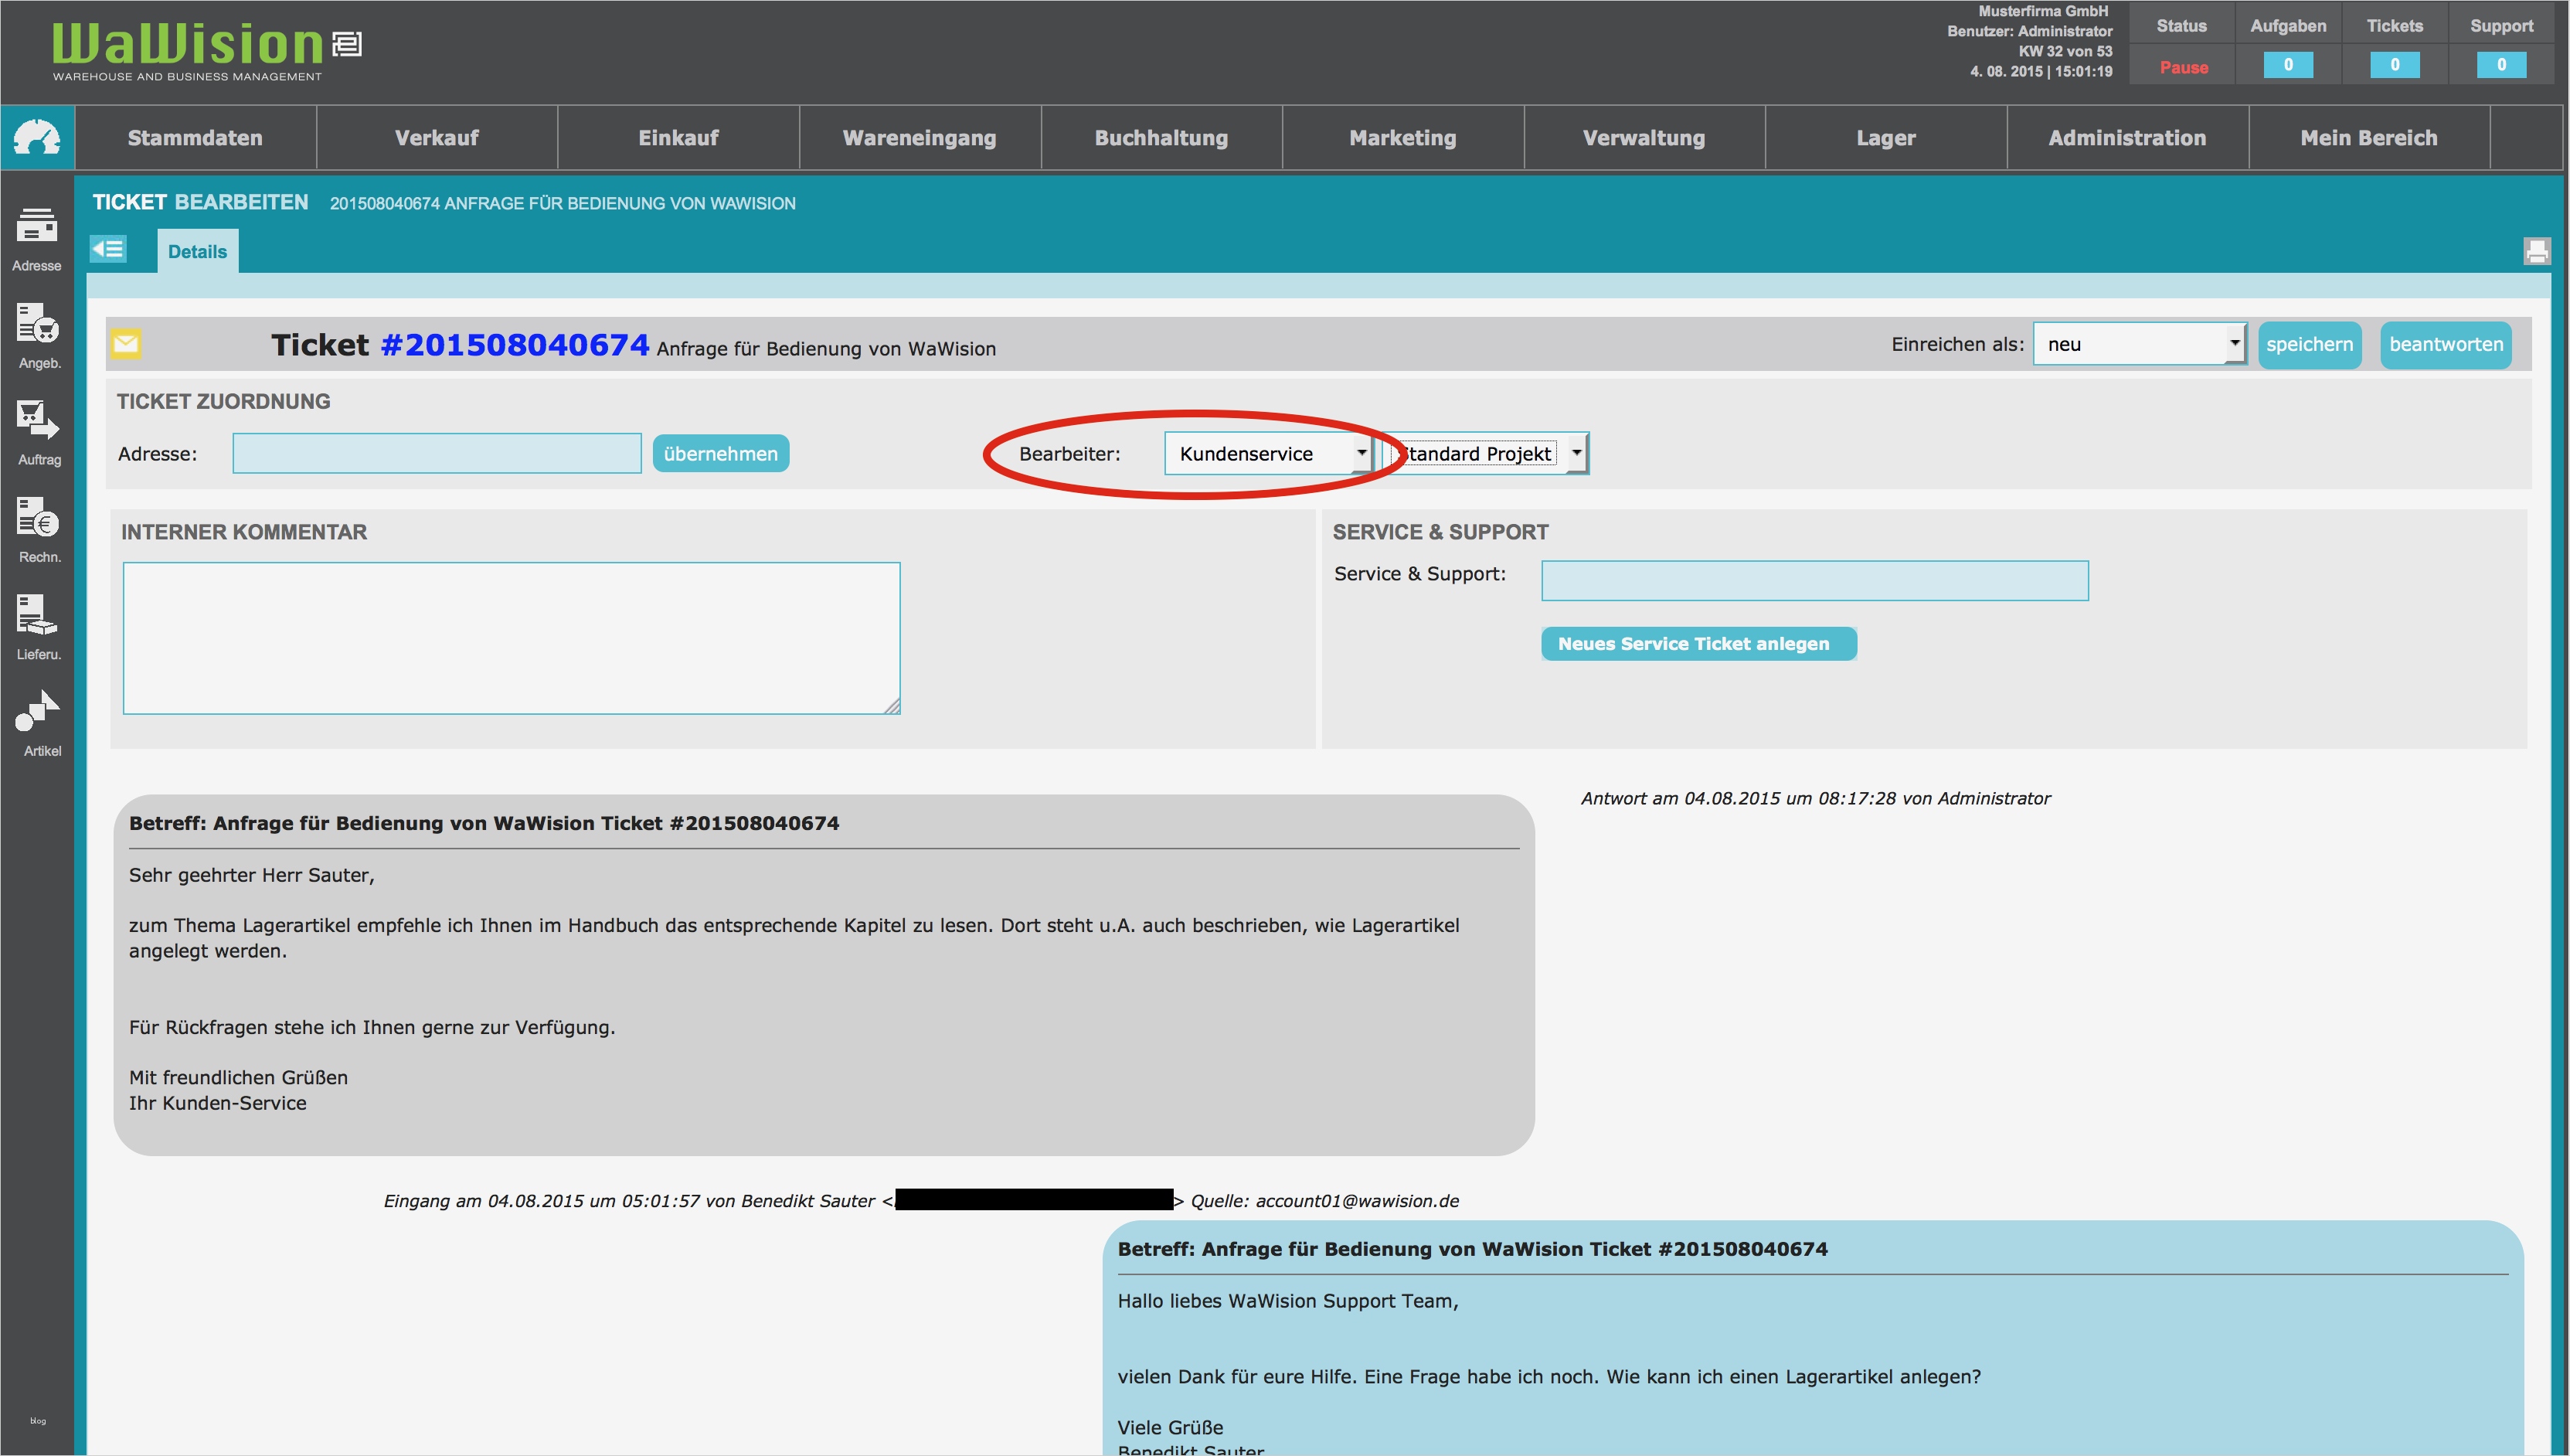Open the Buchhaltung menu
The height and width of the screenshot is (1456, 2570).
pos(1161,137)
